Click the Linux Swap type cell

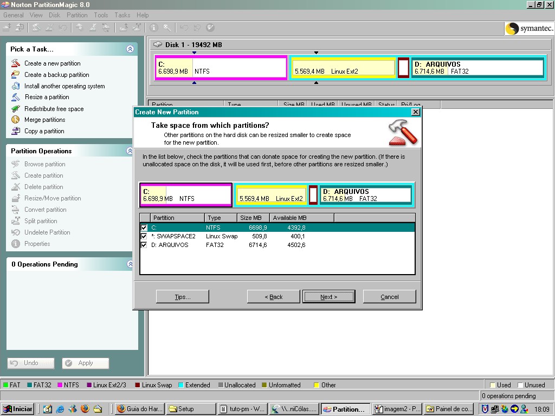click(222, 236)
